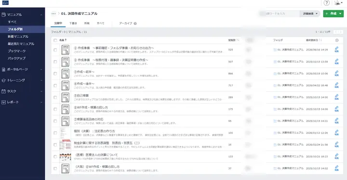The image size is (347, 180).
Task: Check the box for ② 作成準備 税務代理
Action: [x=55, y=62]
